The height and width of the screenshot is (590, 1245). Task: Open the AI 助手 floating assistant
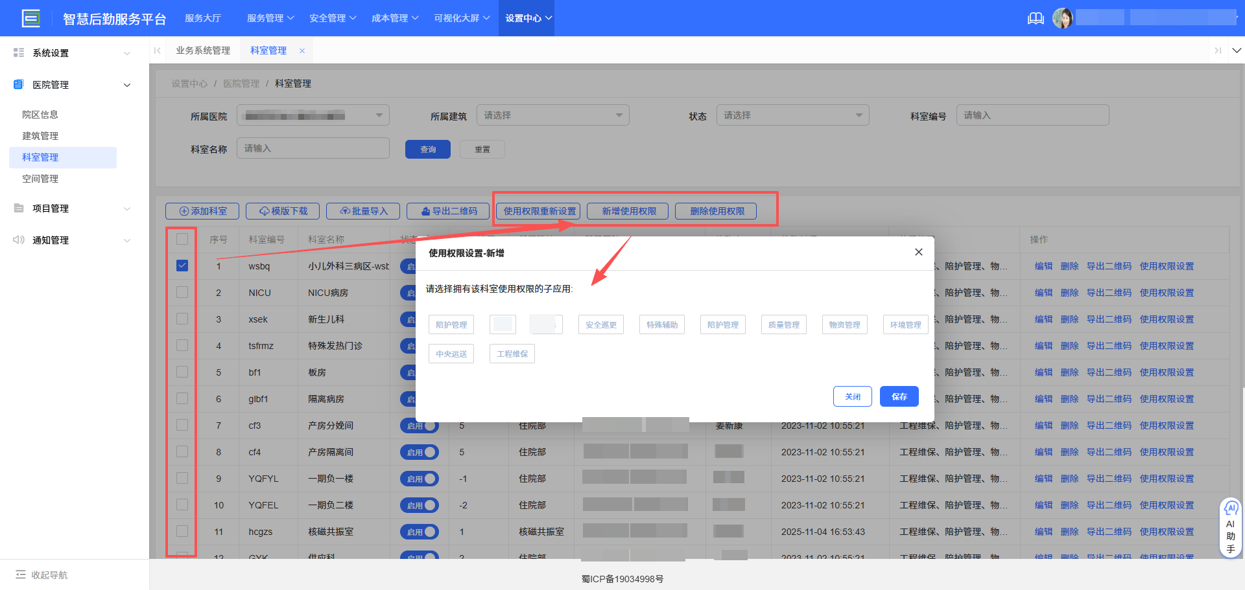pos(1230,527)
